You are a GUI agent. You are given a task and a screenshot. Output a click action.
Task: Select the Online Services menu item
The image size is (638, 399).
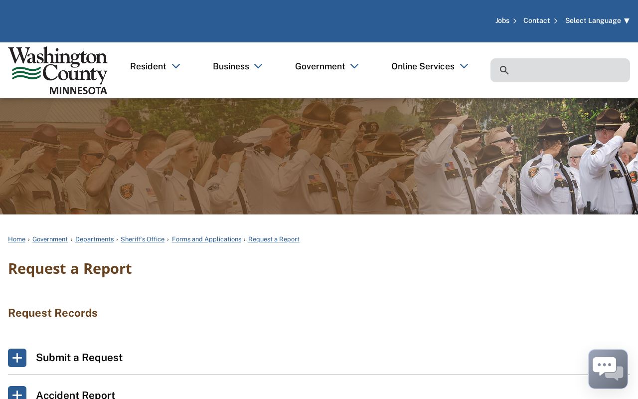(x=423, y=66)
